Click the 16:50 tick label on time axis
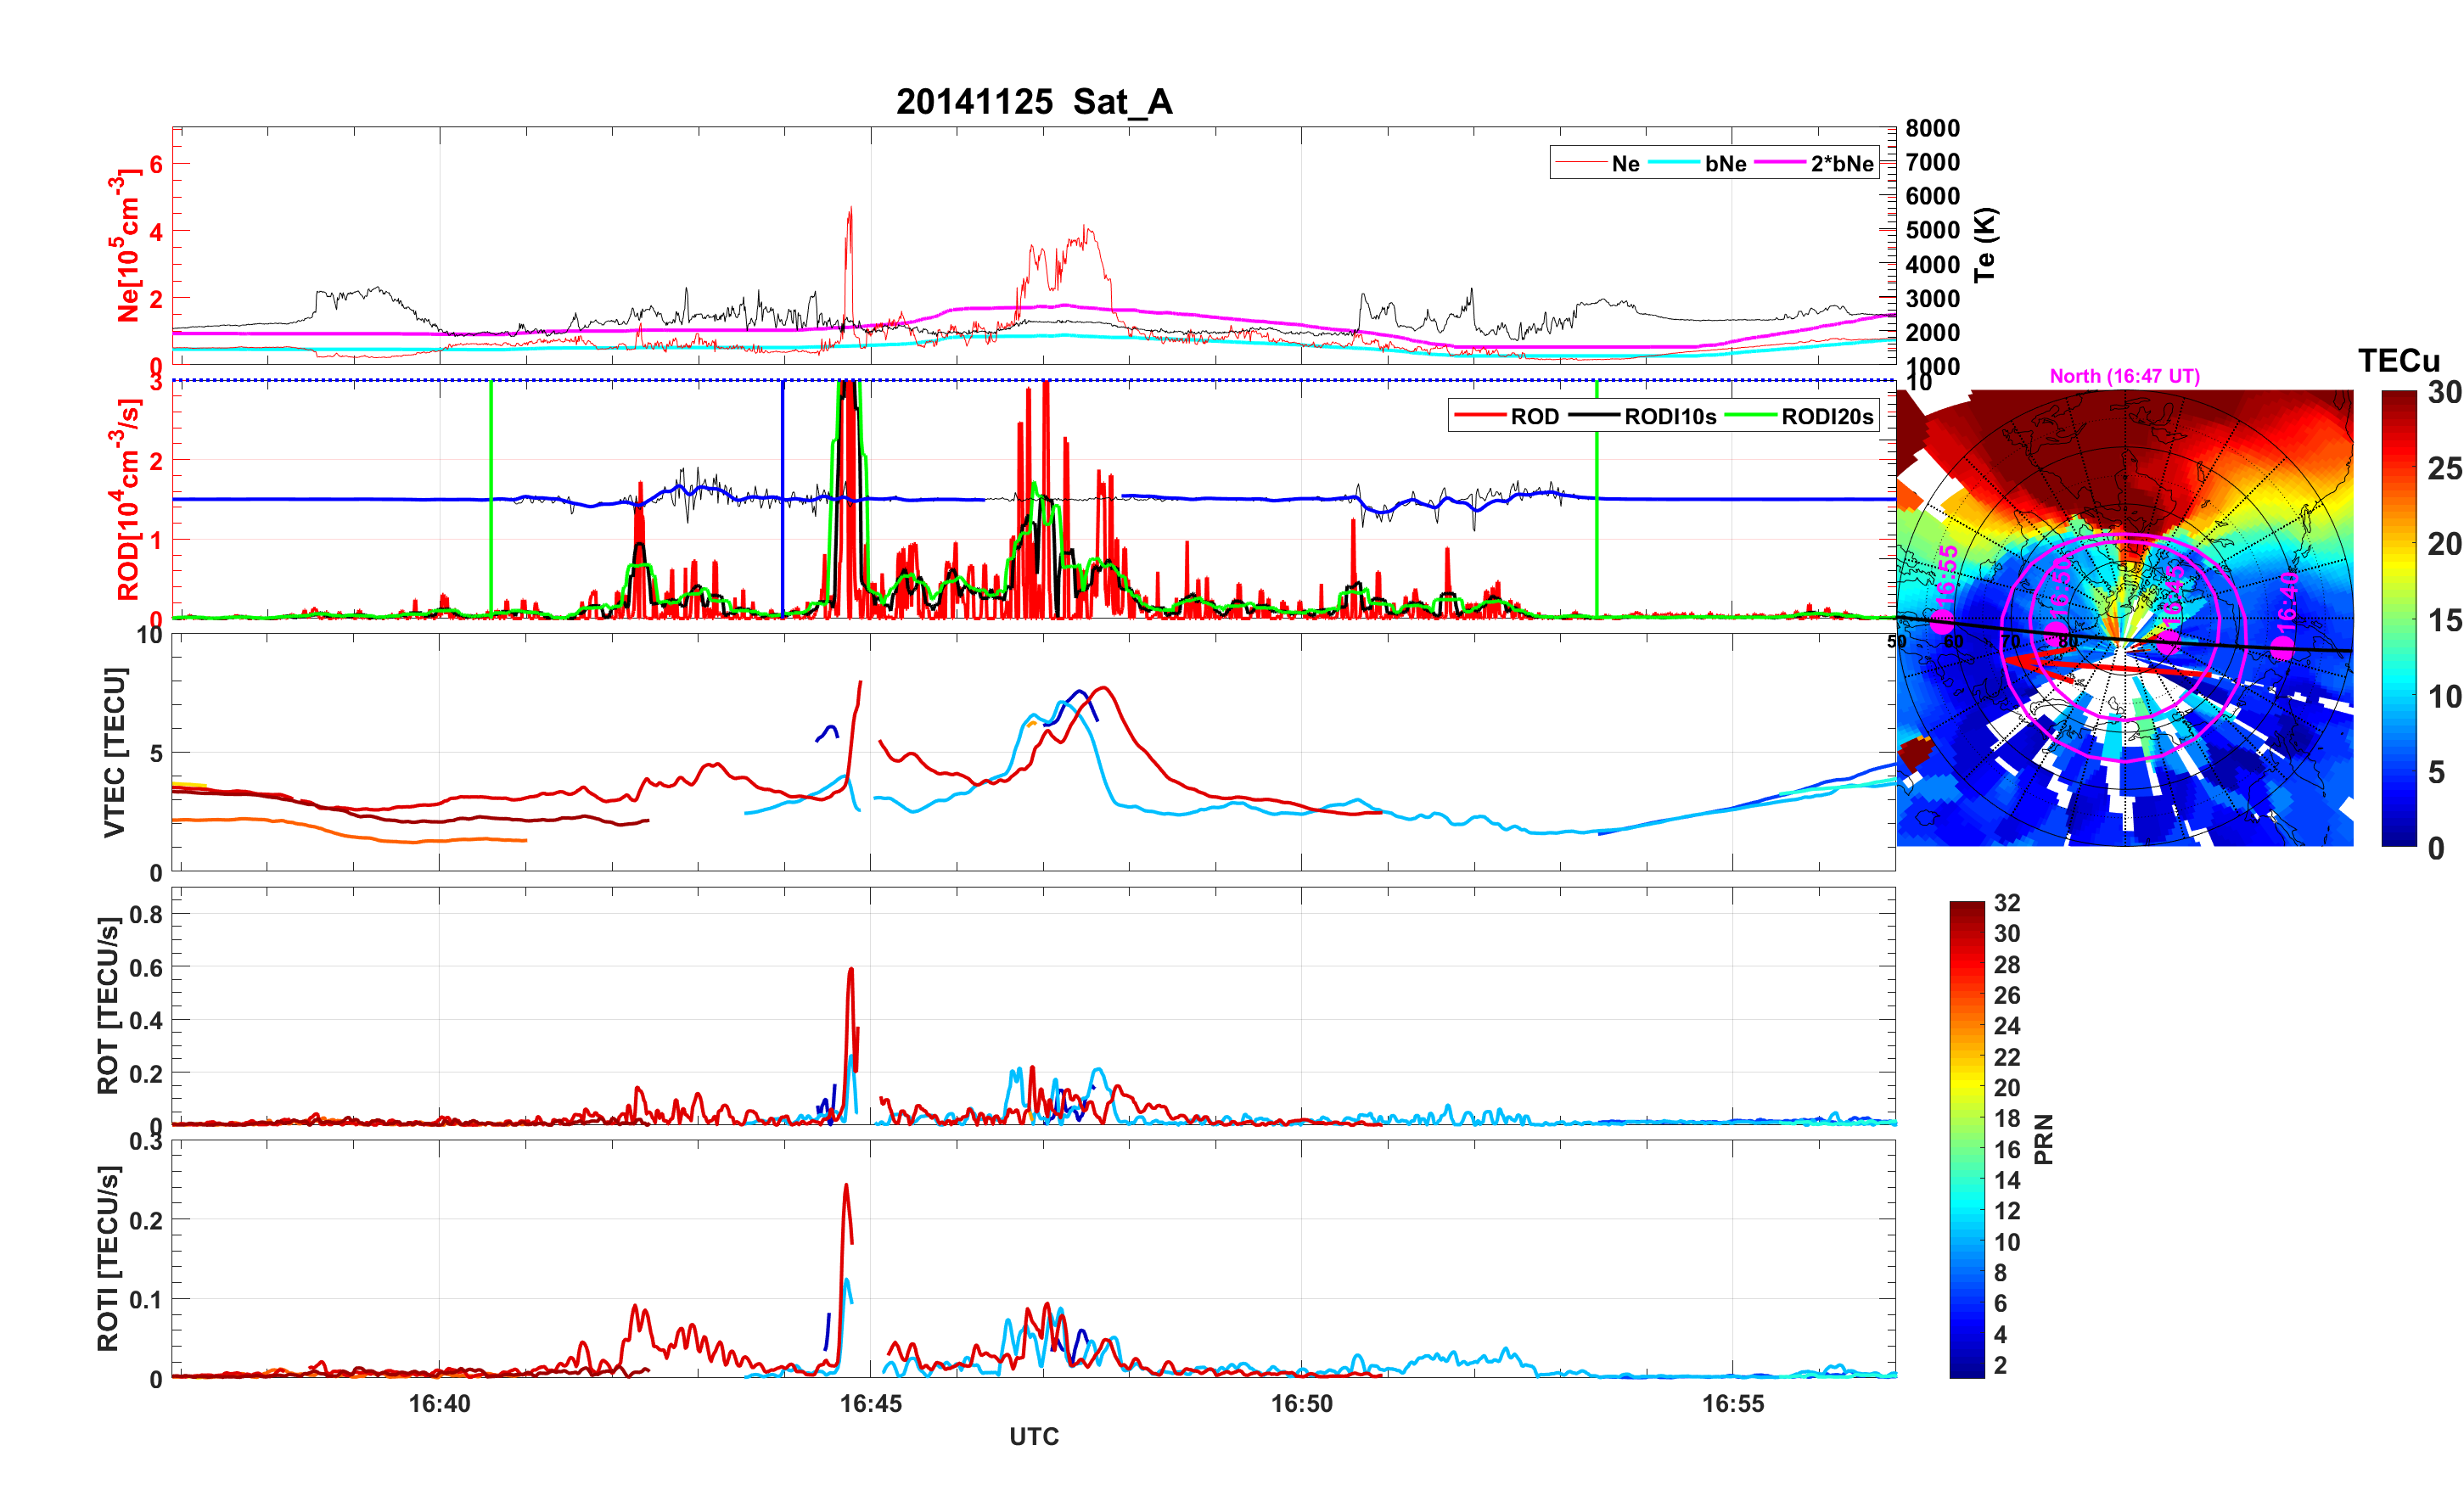This screenshot has height=1490, width=2464. [x=1301, y=1404]
